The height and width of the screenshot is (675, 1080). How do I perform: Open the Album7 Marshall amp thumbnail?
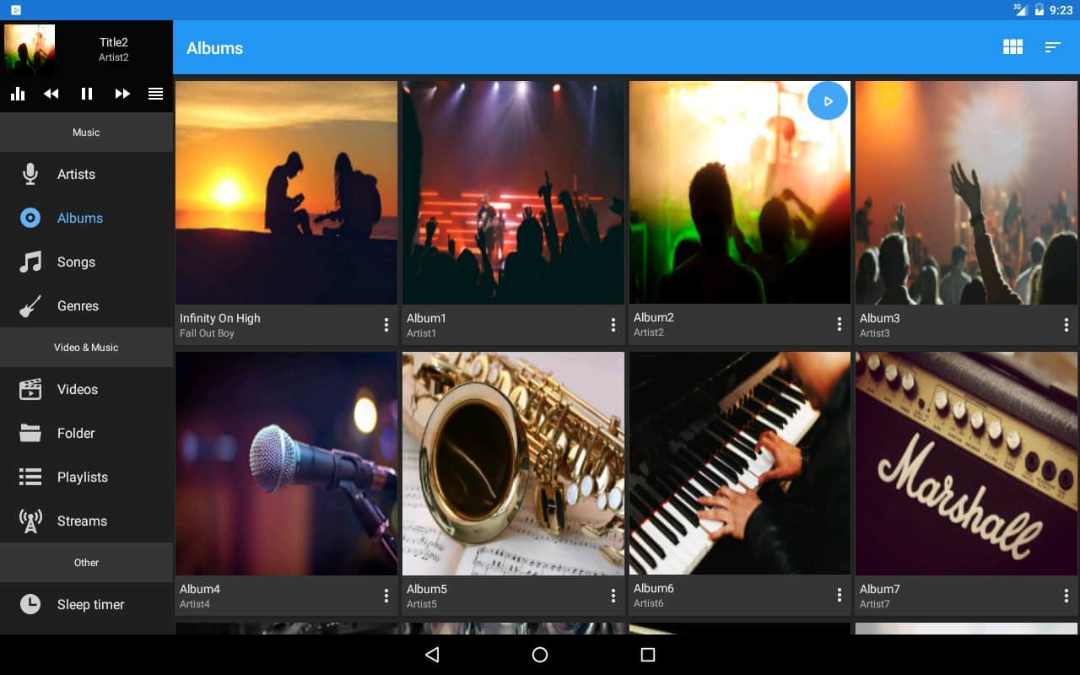[966, 464]
